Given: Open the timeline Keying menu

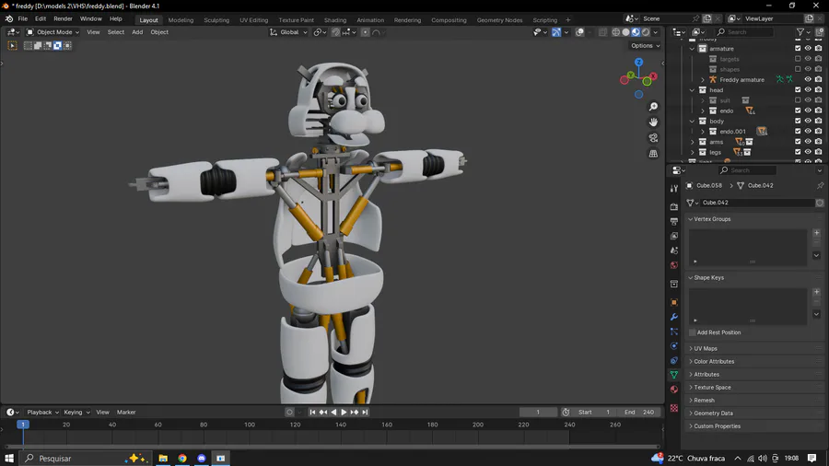Looking at the screenshot, I should [76, 412].
